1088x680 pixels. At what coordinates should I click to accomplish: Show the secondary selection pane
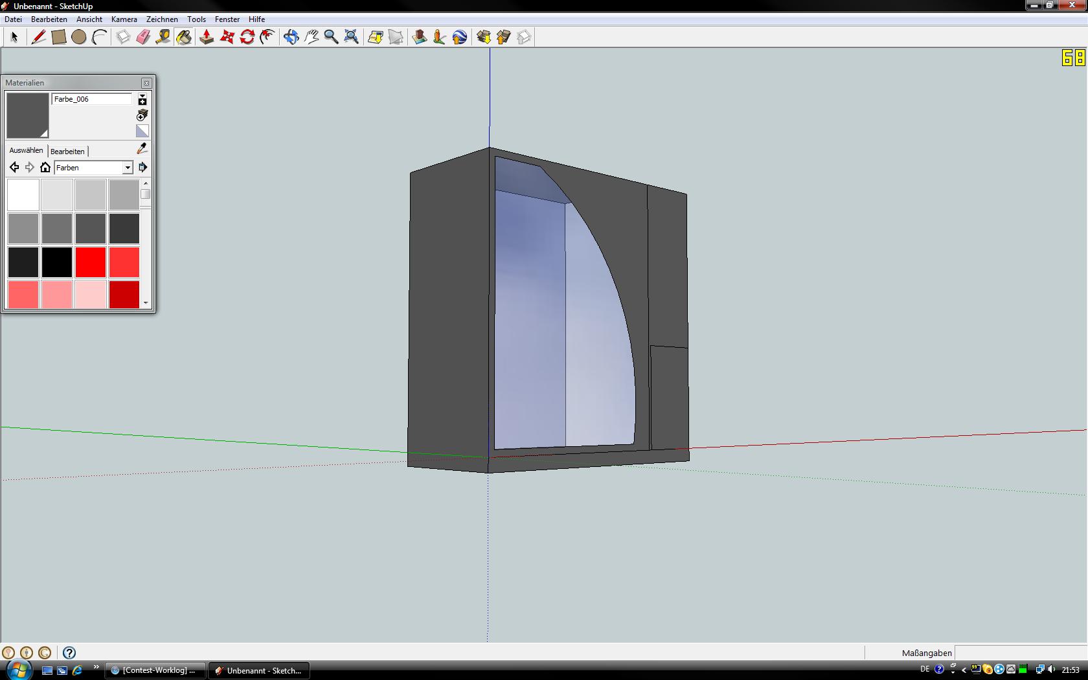pyautogui.click(x=142, y=99)
